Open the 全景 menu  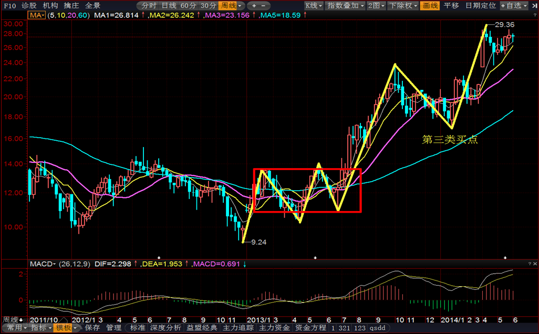92,5
